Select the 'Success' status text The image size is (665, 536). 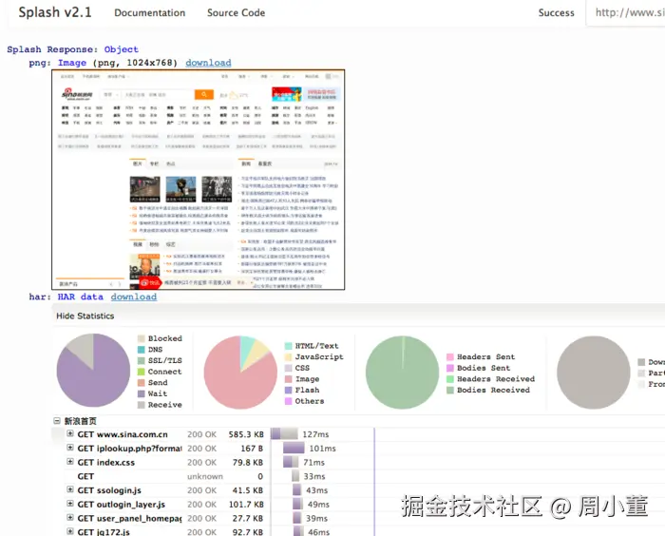point(556,12)
